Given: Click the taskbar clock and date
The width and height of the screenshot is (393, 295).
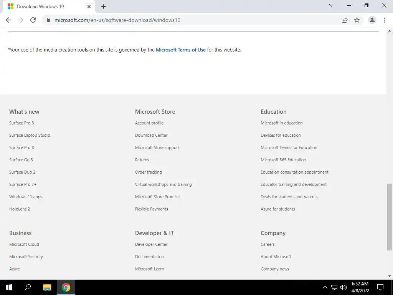Looking at the screenshot, I should (360, 287).
